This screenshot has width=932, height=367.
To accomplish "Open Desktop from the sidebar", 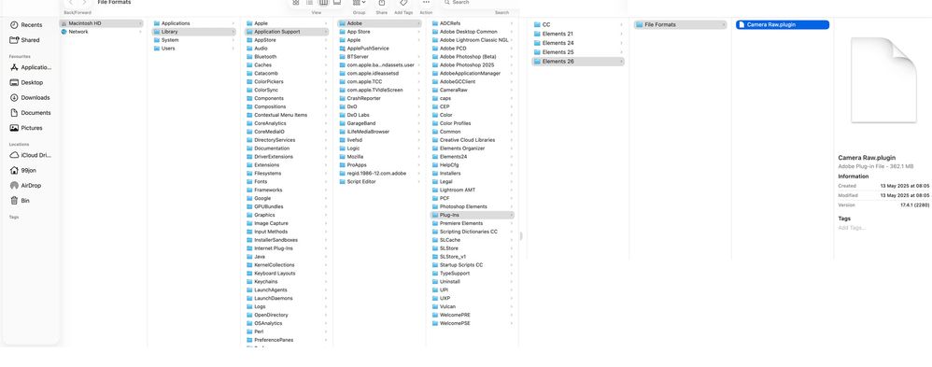I will click(x=27, y=83).
